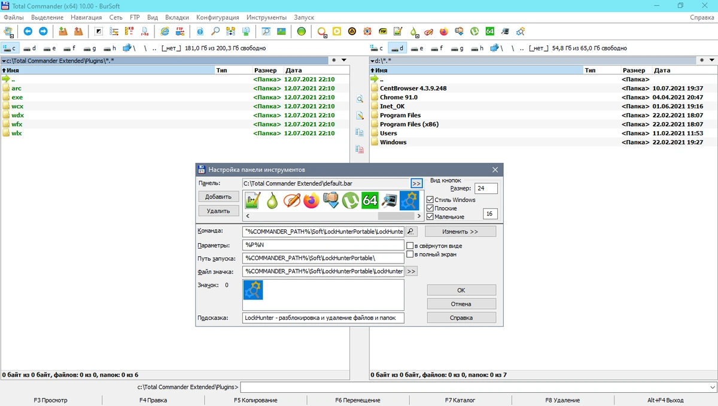The image size is (718, 406).
Task: Select the uTorrent icon in the dialog button strip
Action: [x=351, y=201]
